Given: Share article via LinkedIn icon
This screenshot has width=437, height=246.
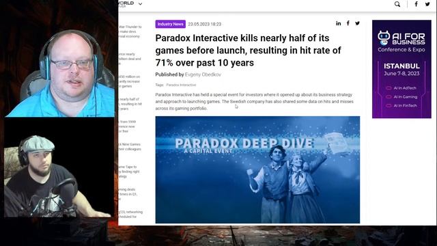Looking at the screenshot, I should pyautogui.click(x=339, y=23).
